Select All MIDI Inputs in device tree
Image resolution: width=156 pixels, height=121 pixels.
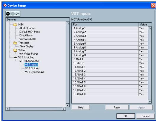(27, 28)
